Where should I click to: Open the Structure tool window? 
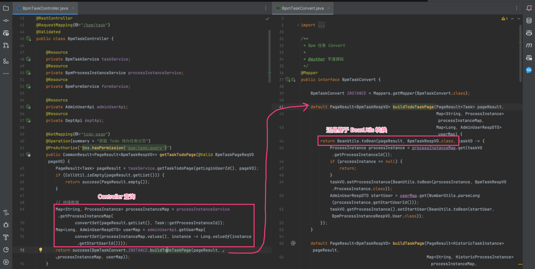pos(6,61)
